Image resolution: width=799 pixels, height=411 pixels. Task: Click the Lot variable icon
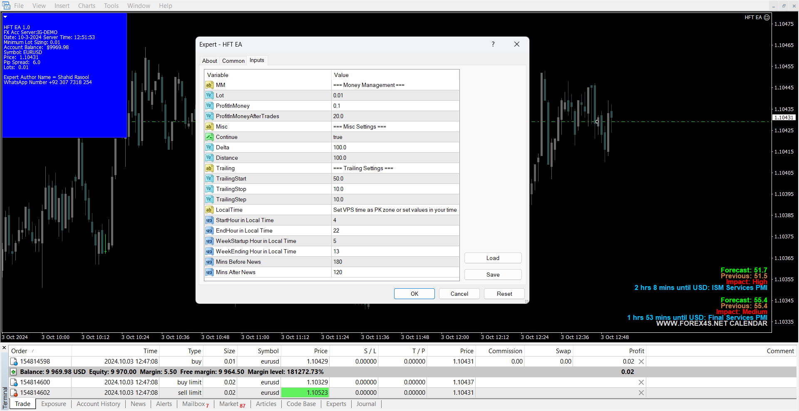tap(209, 96)
